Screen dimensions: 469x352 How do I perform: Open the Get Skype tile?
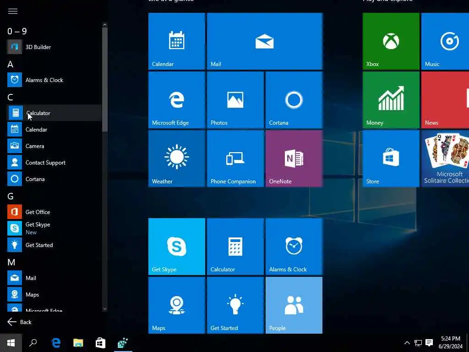point(177,246)
